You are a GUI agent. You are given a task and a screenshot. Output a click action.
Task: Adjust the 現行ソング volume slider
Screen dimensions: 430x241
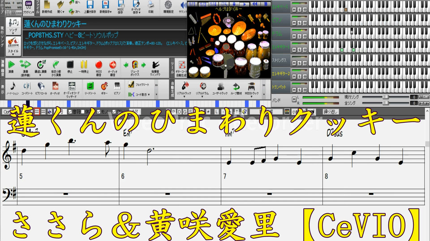click(x=386, y=97)
